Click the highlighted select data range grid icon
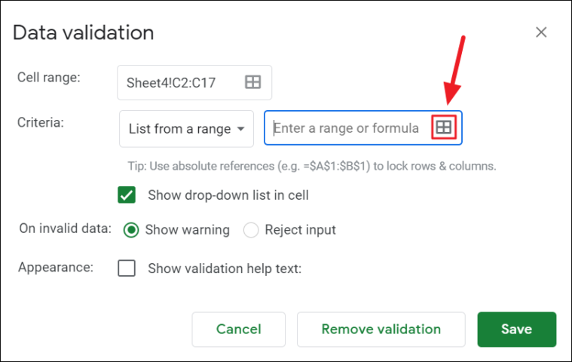 [x=444, y=127]
